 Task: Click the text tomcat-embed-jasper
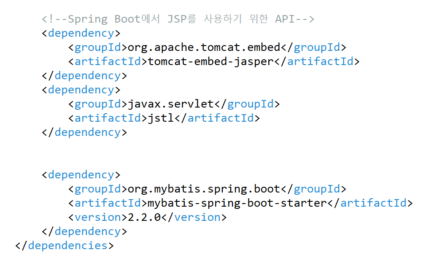tap(211, 62)
